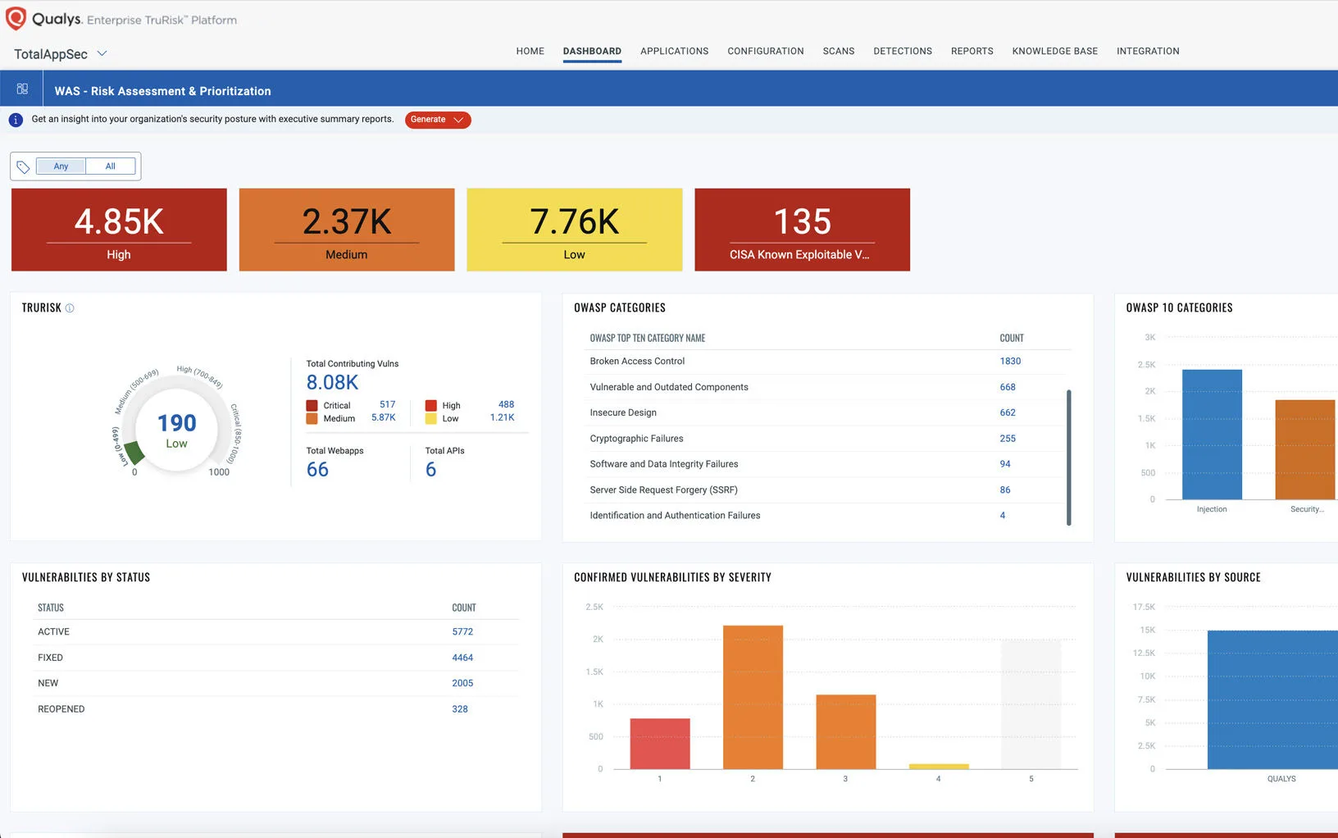Screen dimensions: 1338x838
Task: Switch tag filter to All
Action: click(111, 166)
